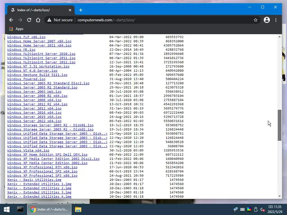Click the Windows ME.iso link
The image size is (287, 215).
[x=21, y=50]
